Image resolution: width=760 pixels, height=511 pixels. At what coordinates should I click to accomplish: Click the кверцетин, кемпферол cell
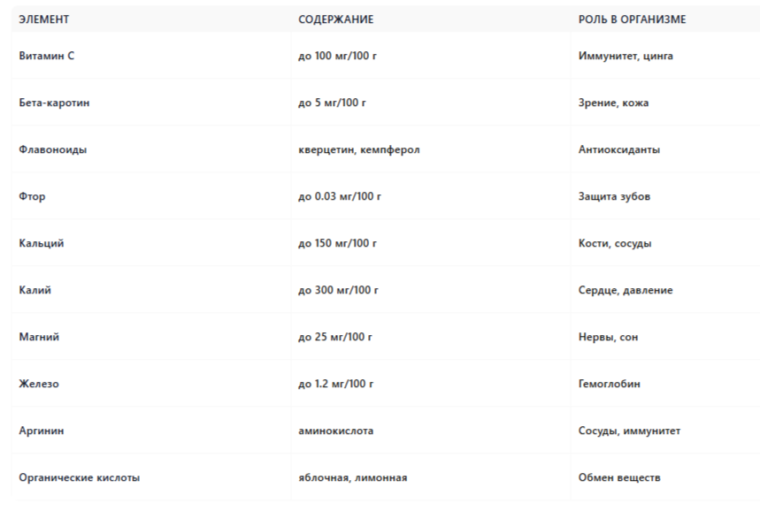pos(359,149)
